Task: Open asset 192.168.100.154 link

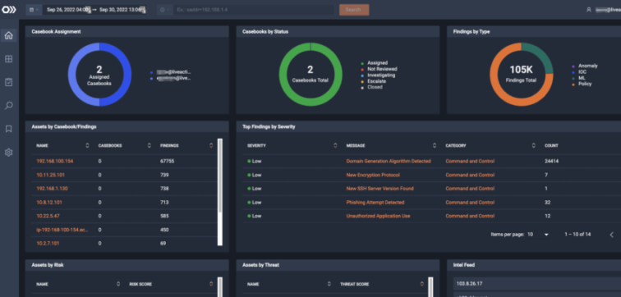Action: (55, 162)
